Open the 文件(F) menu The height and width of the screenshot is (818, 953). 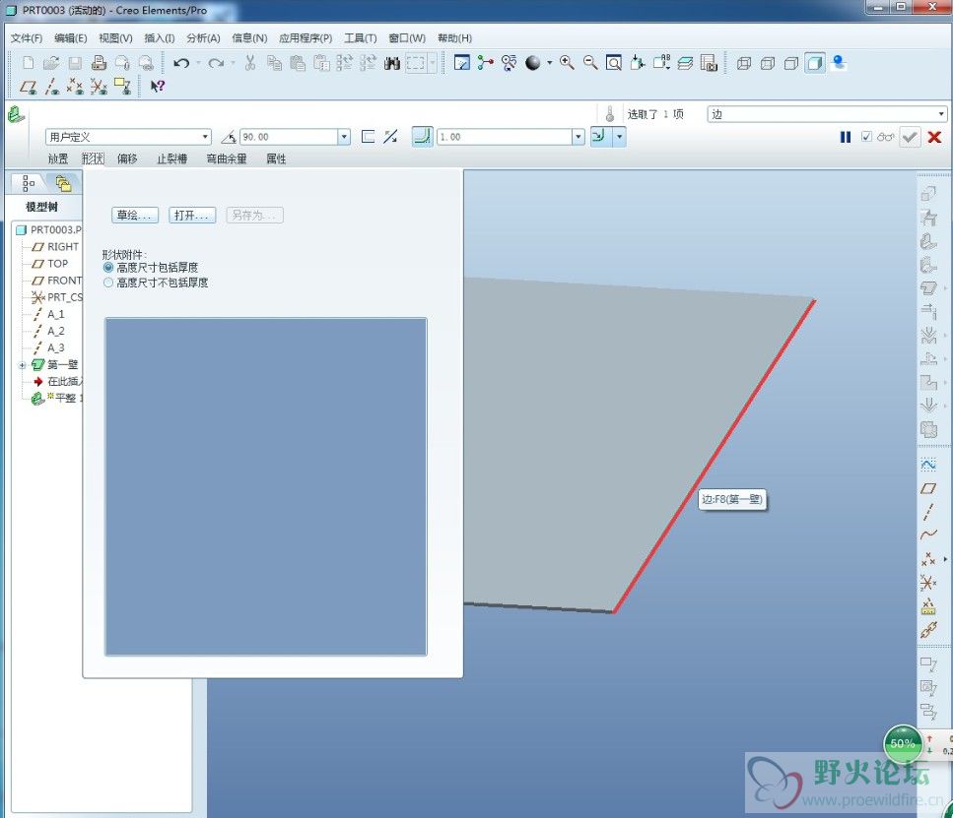pyautogui.click(x=27, y=38)
